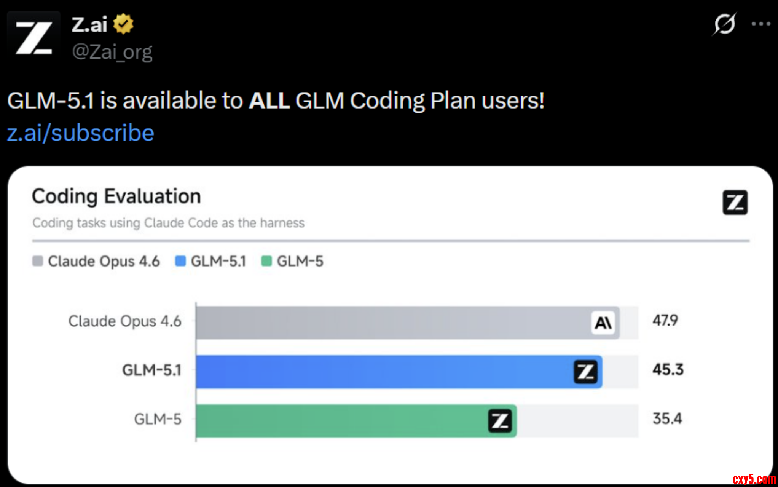This screenshot has height=487, width=778.
Task: Click the green GLM-5 bar
Action: [x=343, y=421]
